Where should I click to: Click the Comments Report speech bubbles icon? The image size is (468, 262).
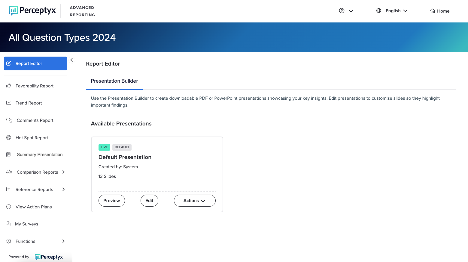click(9, 120)
